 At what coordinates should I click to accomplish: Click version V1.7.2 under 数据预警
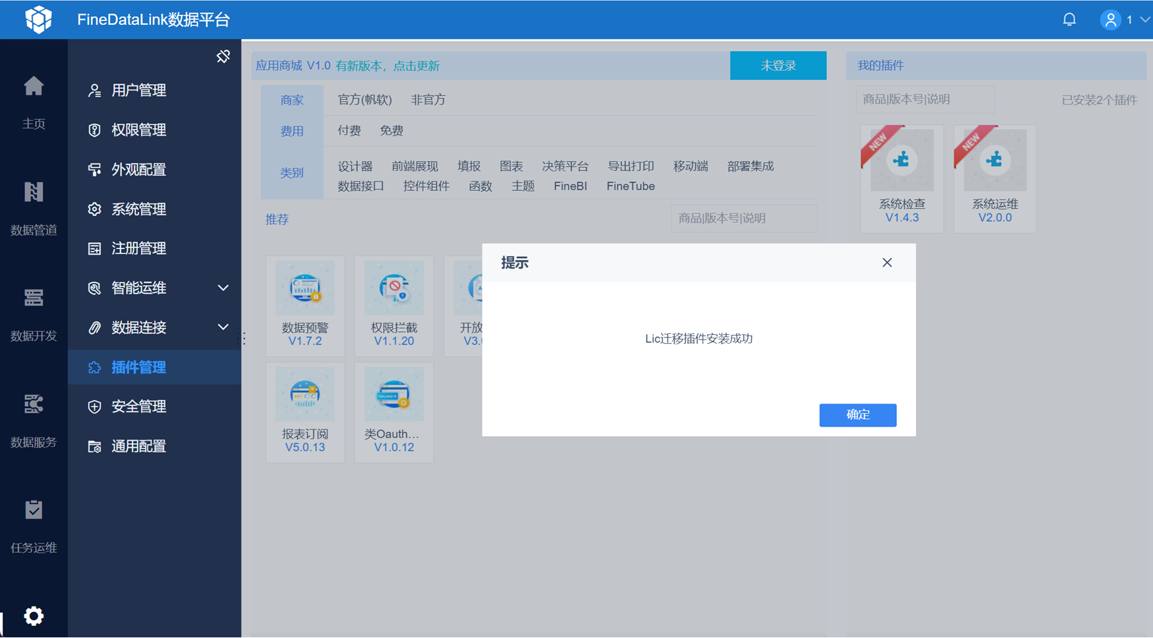tap(305, 341)
